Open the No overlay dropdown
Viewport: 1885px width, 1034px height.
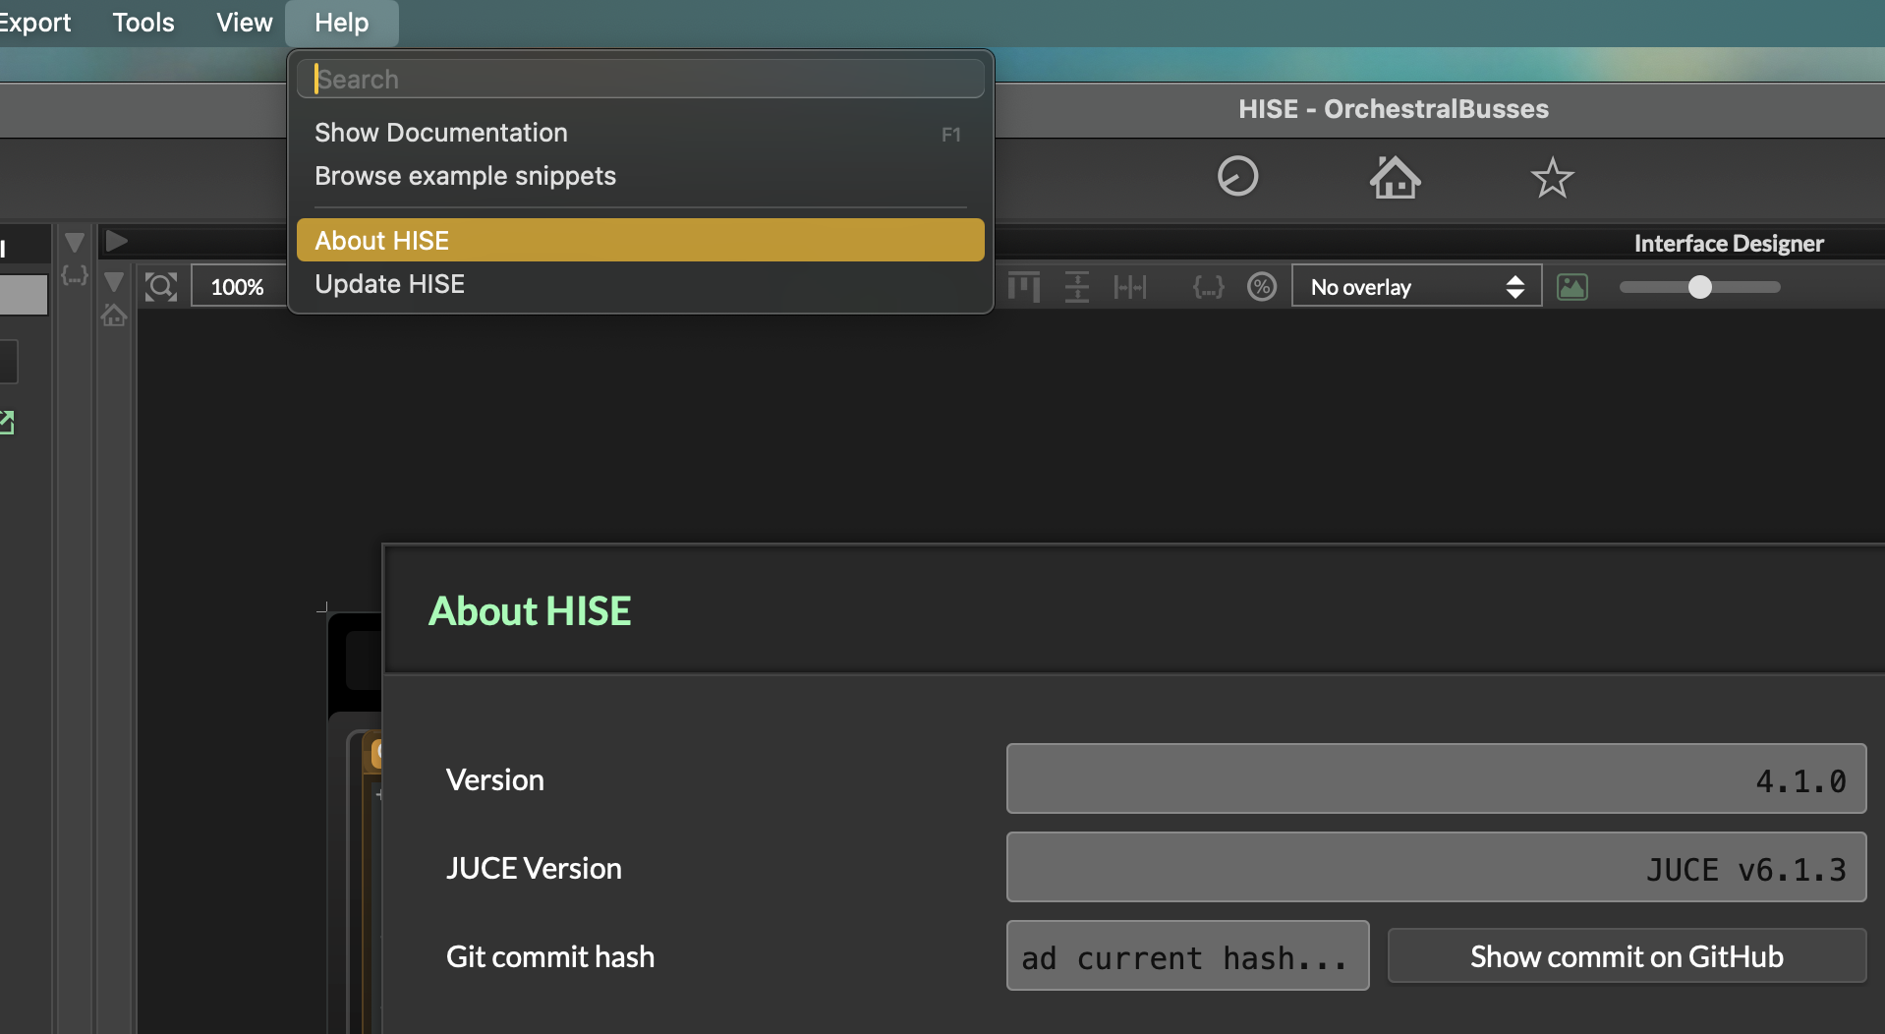pyautogui.click(x=1416, y=287)
